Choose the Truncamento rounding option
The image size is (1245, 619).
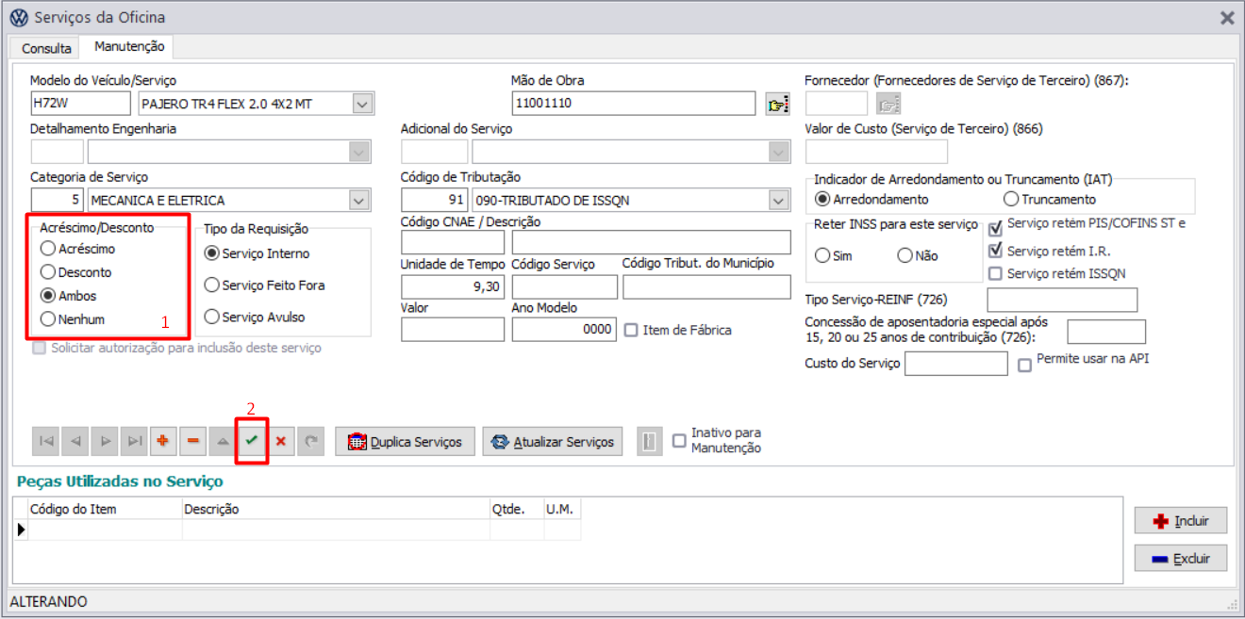tap(1011, 200)
